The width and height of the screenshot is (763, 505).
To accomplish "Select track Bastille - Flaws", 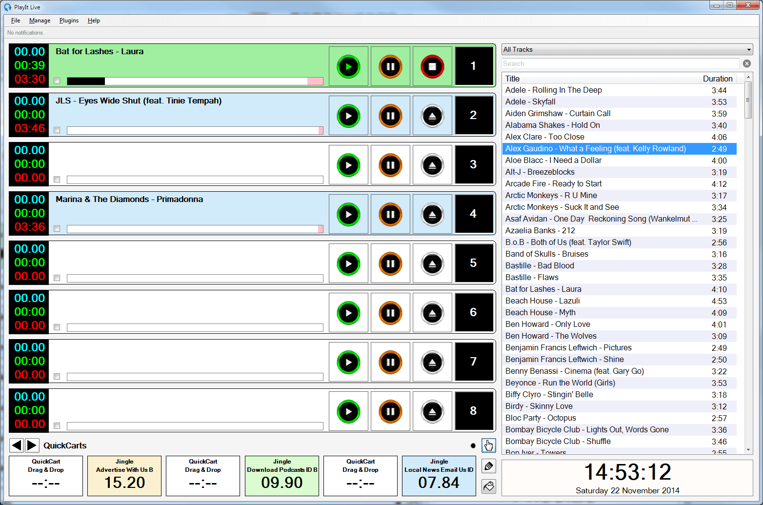I will (620, 277).
